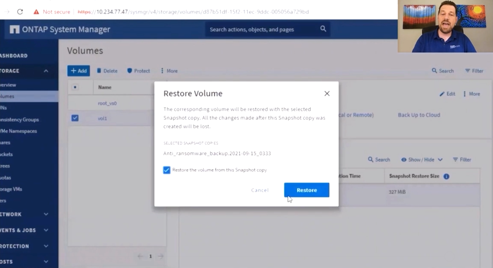Image resolution: width=493 pixels, height=268 pixels.
Task: Click Filter at top right of Volumes
Action: tap(474, 71)
